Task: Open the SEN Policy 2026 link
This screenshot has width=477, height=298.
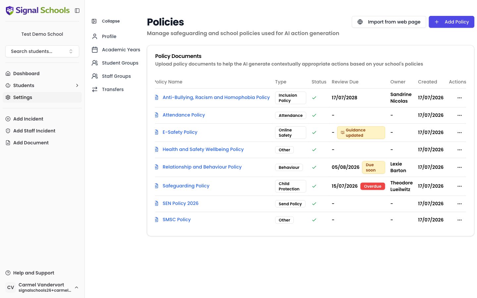Action: click(x=181, y=203)
